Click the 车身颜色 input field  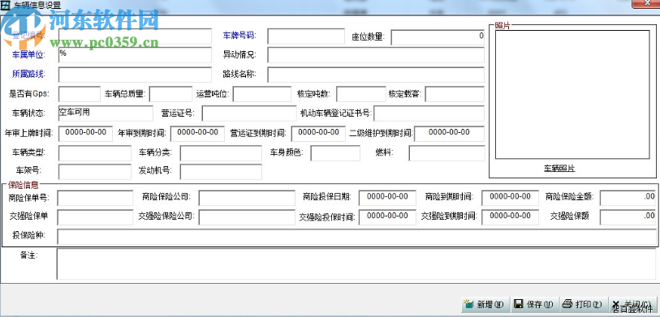point(335,153)
